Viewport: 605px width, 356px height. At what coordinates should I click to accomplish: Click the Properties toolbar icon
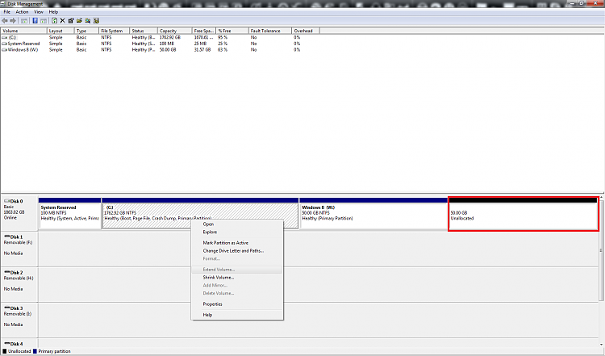[71, 21]
